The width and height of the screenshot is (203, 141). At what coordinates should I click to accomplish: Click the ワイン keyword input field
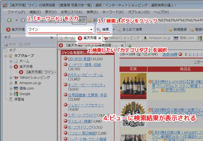click(x=59, y=30)
